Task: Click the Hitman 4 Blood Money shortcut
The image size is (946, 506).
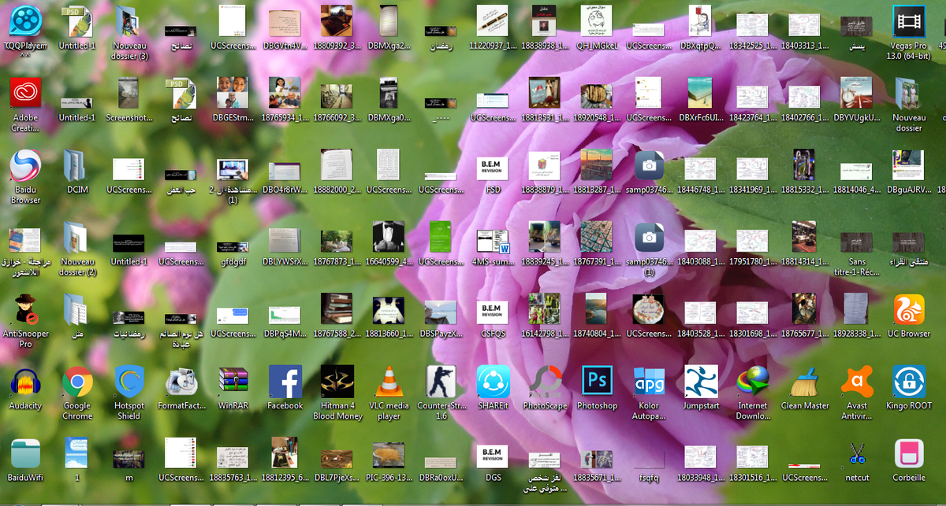Action: [x=337, y=382]
